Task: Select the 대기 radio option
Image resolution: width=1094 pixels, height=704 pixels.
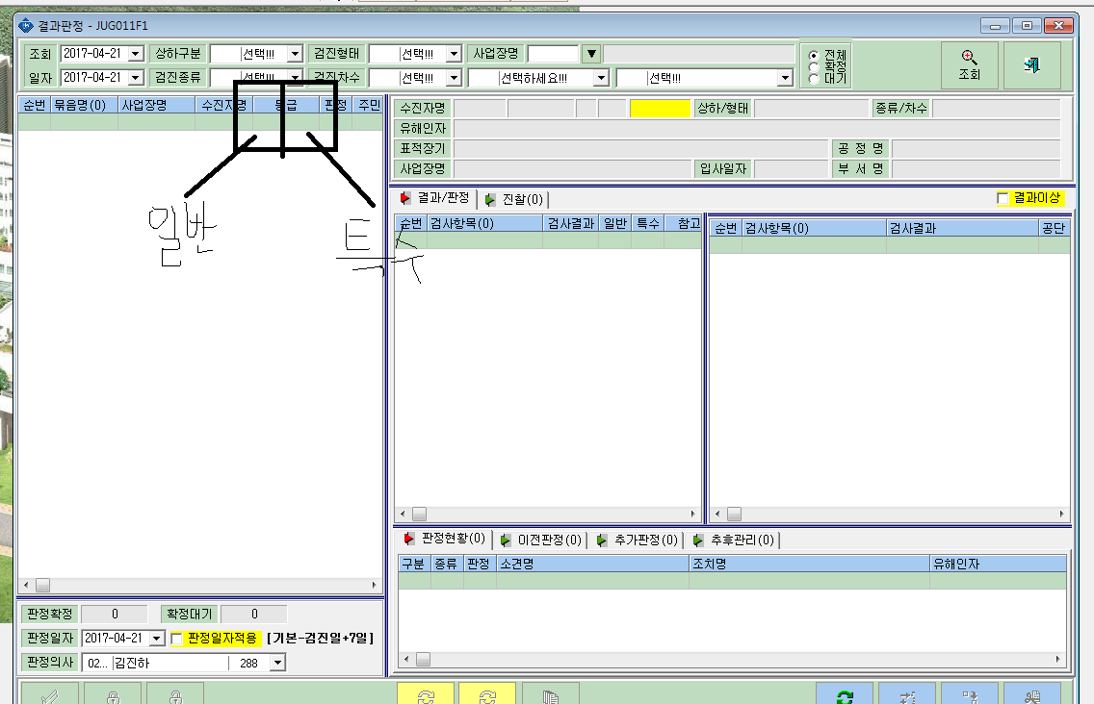Action: point(813,79)
